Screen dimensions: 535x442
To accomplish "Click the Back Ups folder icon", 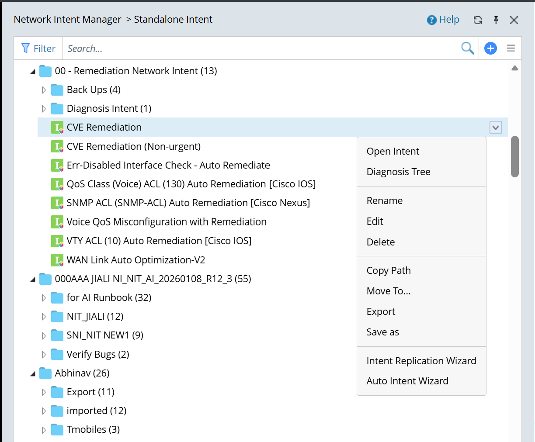I will click(x=57, y=90).
